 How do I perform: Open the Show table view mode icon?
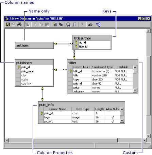tap(74, 25)
